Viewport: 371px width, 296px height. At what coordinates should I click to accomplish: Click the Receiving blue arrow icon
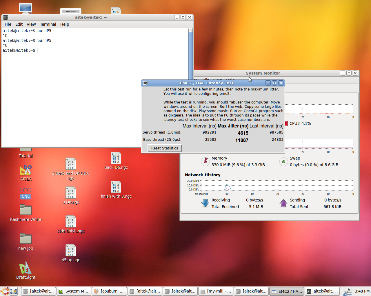click(x=205, y=203)
